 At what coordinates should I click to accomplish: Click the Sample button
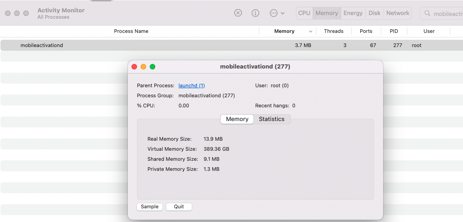(x=150, y=206)
